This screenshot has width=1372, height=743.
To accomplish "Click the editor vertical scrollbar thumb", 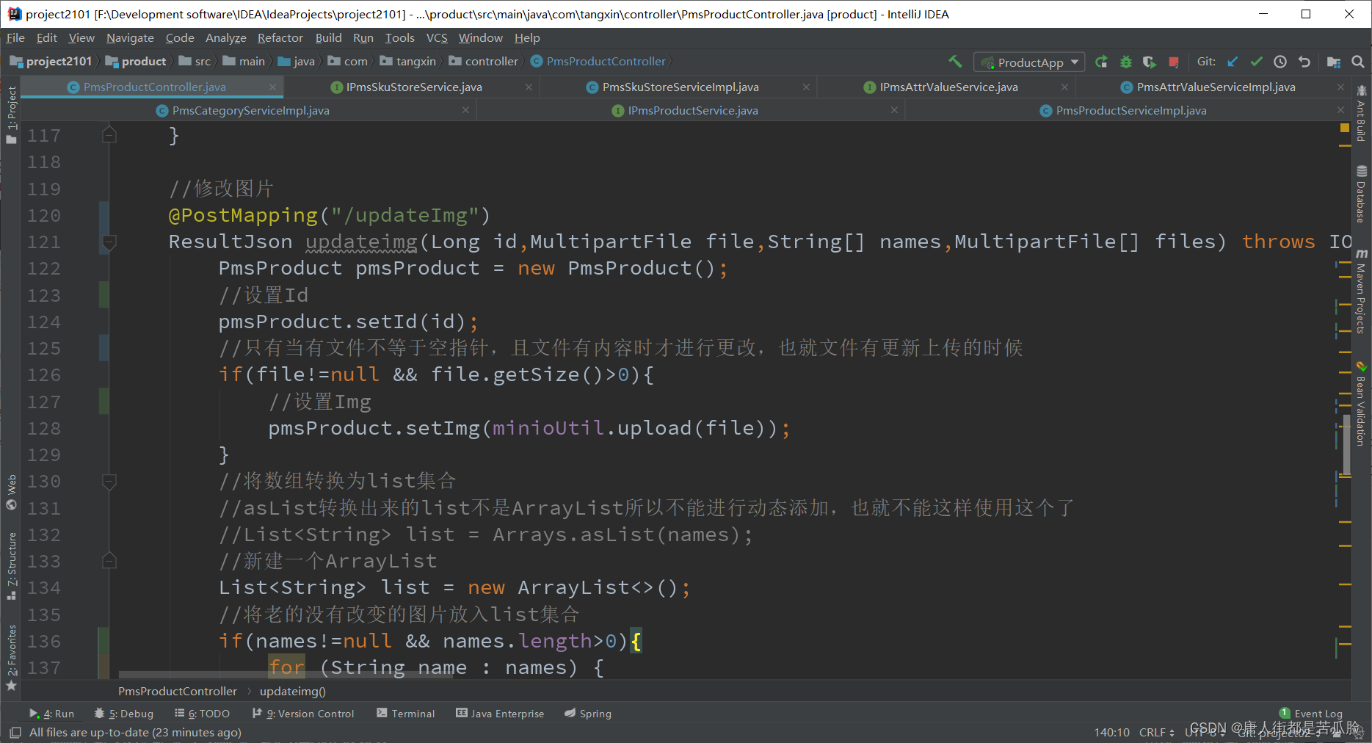I will click(x=1346, y=446).
